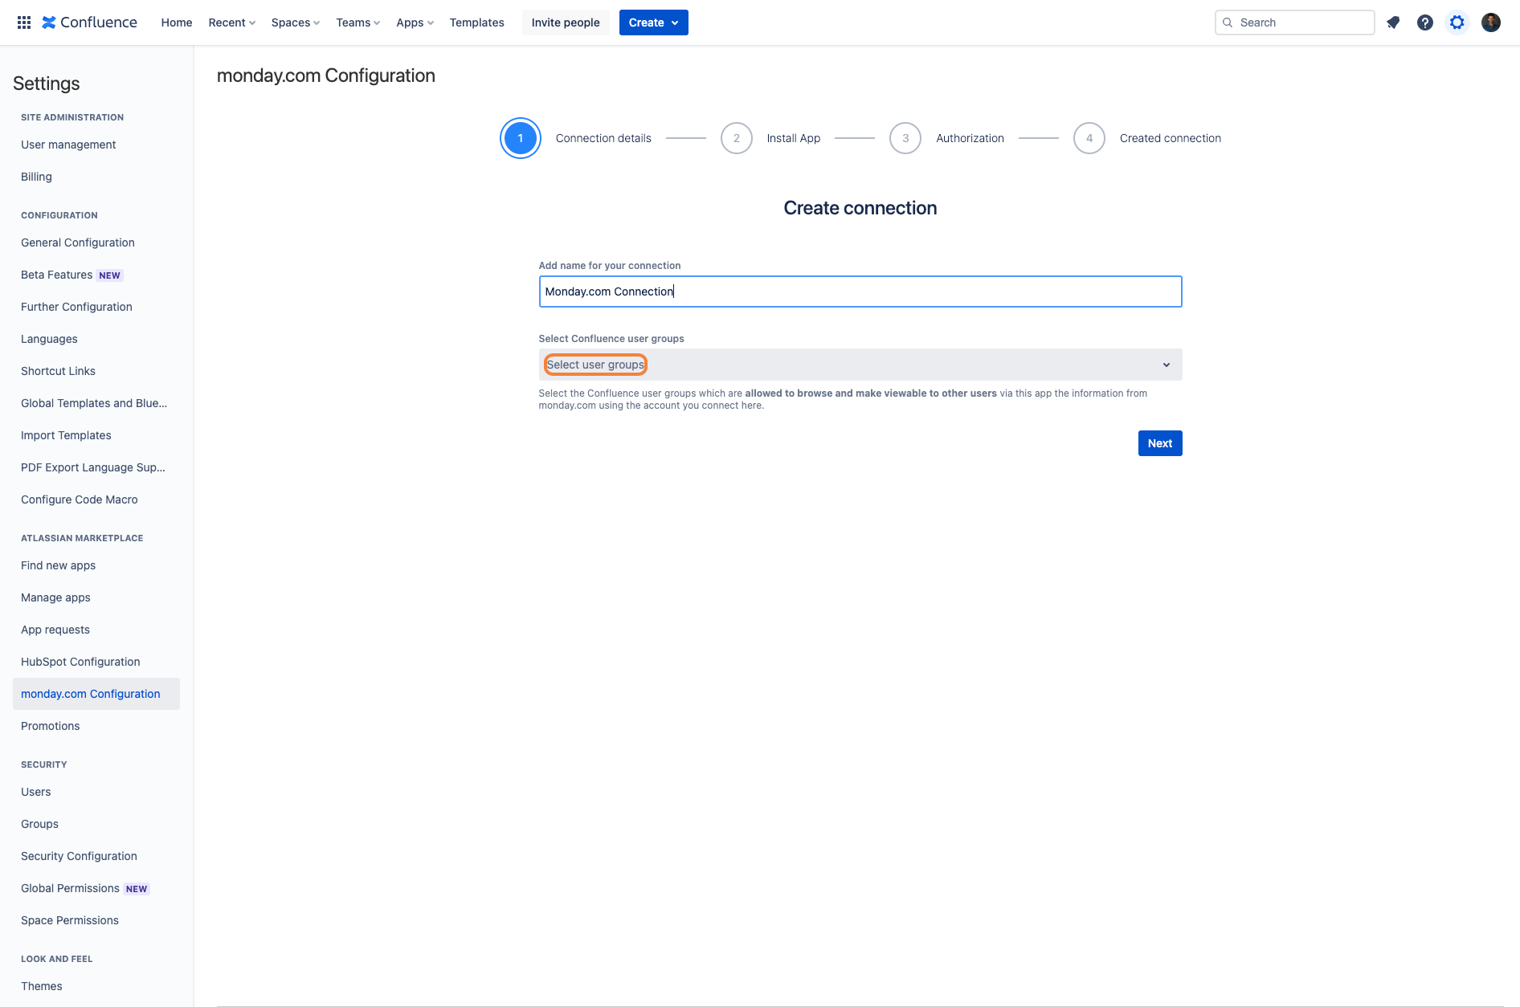Click into the Search field
The image size is (1520, 1007).
[x=1294, y=22]
